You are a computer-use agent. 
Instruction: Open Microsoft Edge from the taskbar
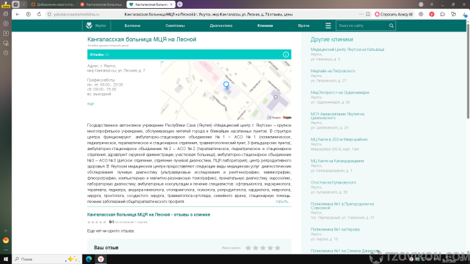tap(89, 259)
